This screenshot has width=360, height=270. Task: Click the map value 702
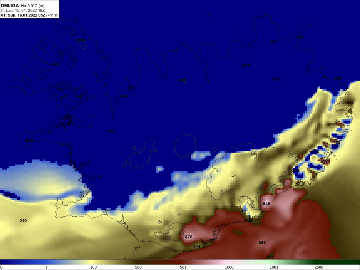[337, 142]
